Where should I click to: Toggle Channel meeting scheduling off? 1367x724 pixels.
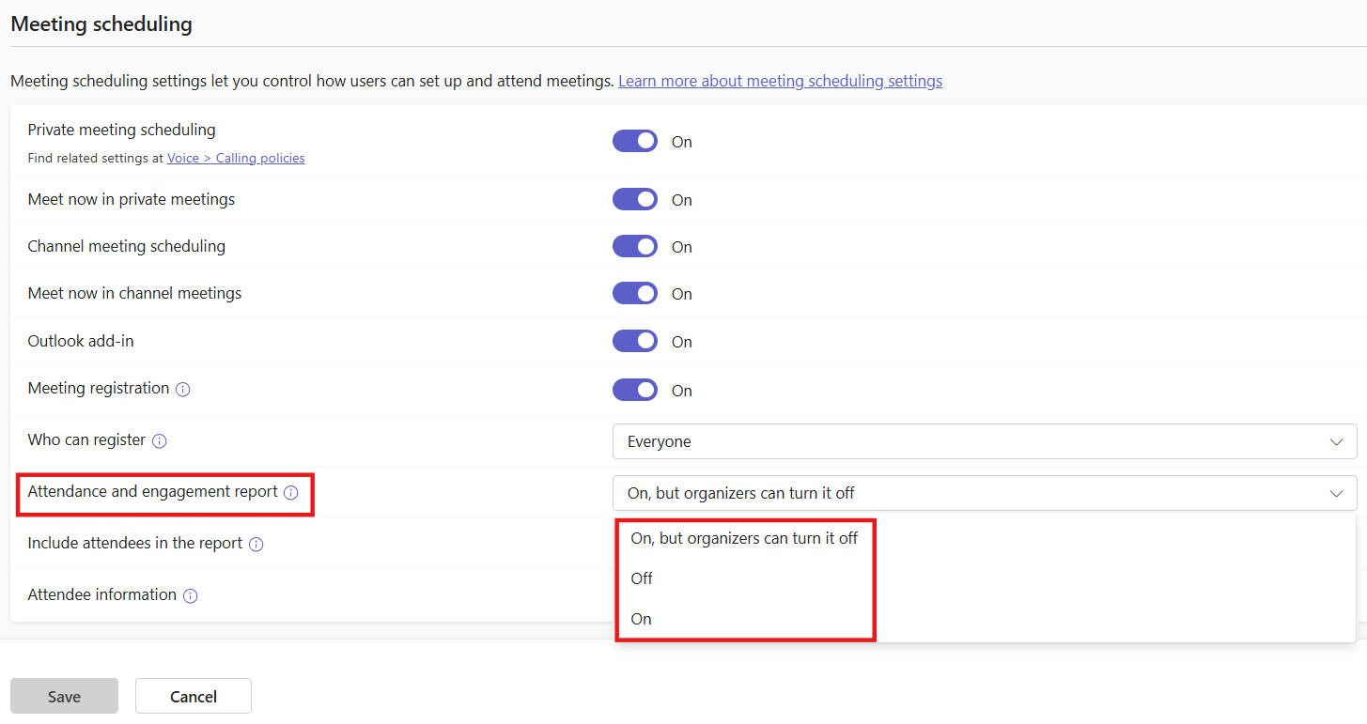(x=635, y=246)
